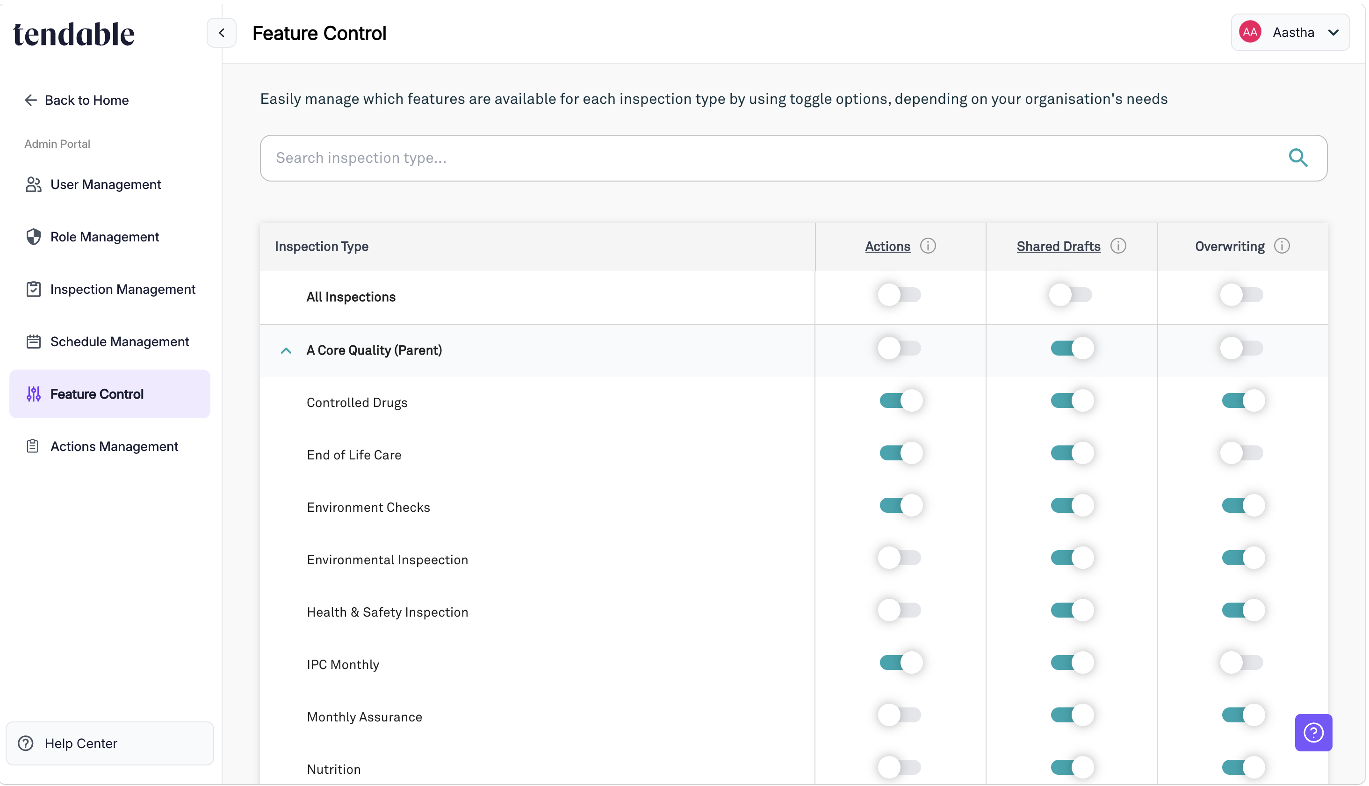Click the Inspection Type column header

click(x=322, y=247)
